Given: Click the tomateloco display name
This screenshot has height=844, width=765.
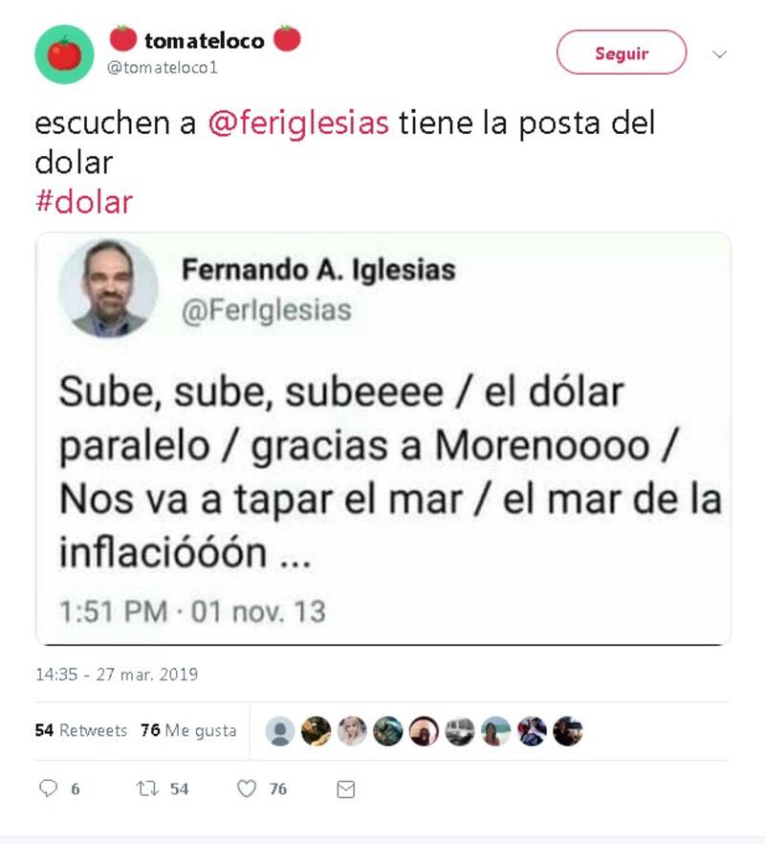Looking at the screenshot, I should click(205, 41).
